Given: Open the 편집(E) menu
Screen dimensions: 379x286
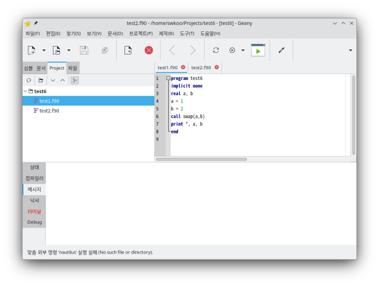Looking at the screenshot, I should click(53, 34).
